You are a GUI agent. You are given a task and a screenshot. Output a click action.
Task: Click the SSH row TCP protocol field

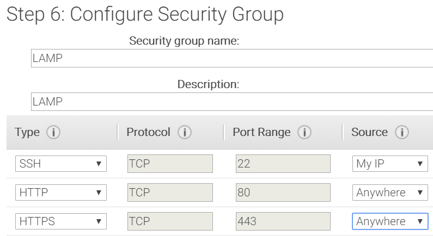point(170,164)
